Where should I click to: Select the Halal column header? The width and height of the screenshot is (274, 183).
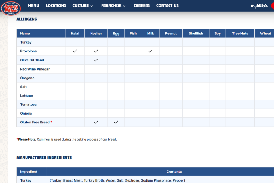pyautogui.click(x=75, y=33)
